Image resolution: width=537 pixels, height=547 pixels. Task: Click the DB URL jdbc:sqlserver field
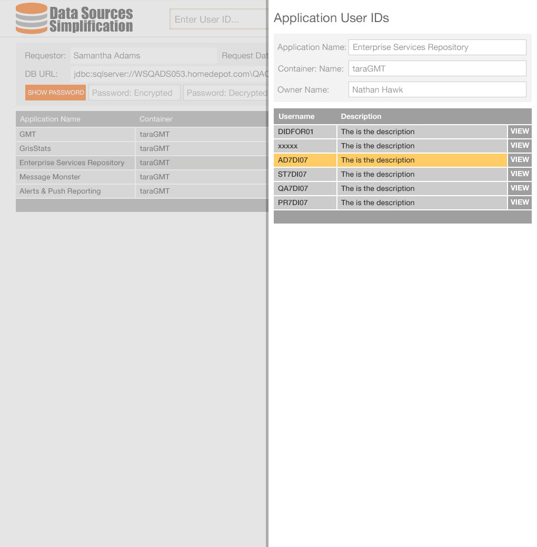point(170,74)
